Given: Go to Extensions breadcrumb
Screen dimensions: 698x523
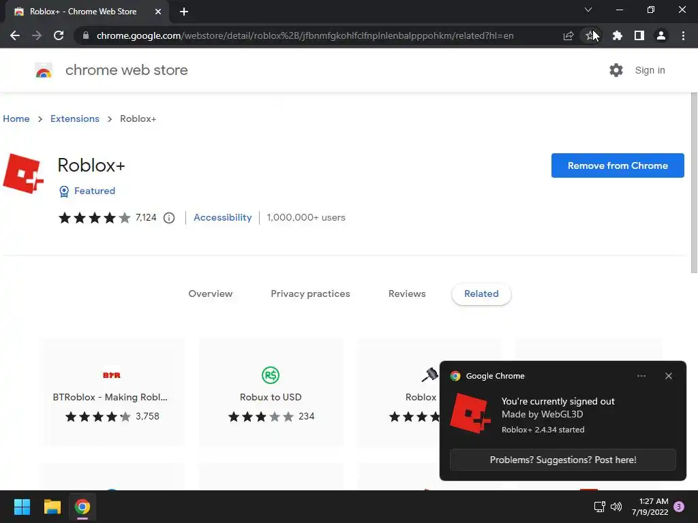Looking at the screenshot, I should point(75,118).
